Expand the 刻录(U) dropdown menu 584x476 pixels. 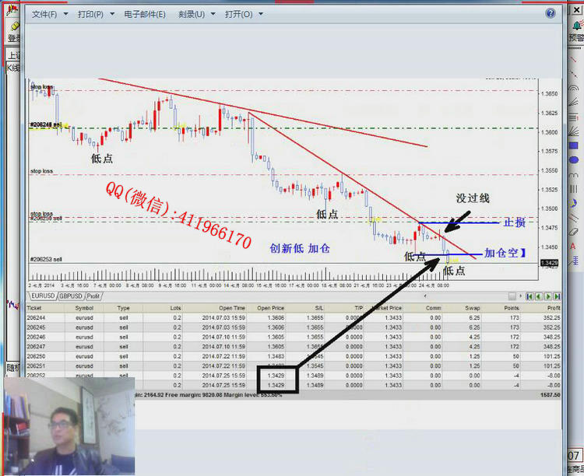[196, 15]
